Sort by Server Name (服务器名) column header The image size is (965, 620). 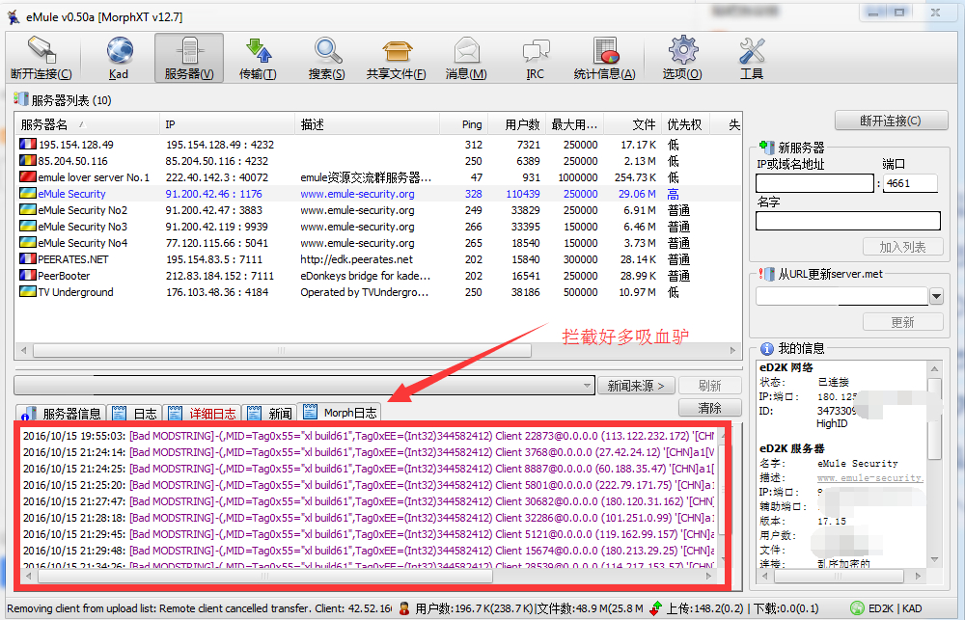click(x=87, y=124)
